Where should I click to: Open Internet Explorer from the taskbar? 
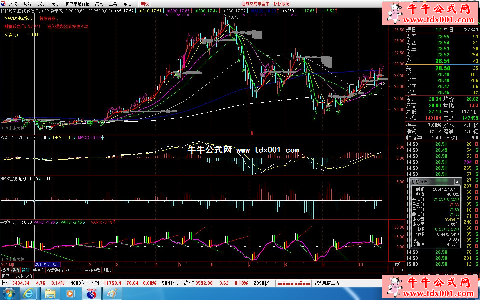(28, 293)
